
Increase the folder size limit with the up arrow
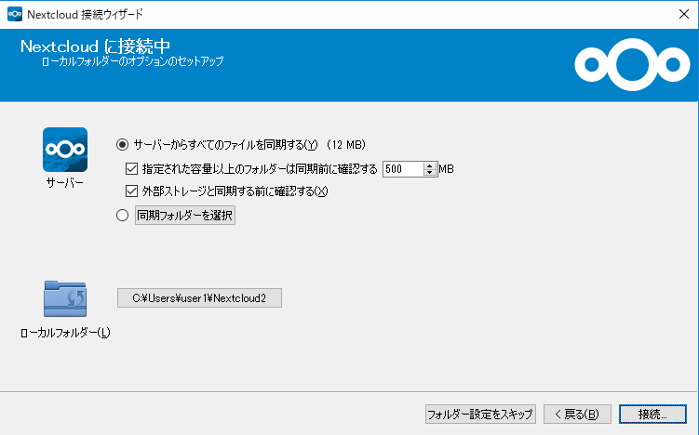click(429, 165)
